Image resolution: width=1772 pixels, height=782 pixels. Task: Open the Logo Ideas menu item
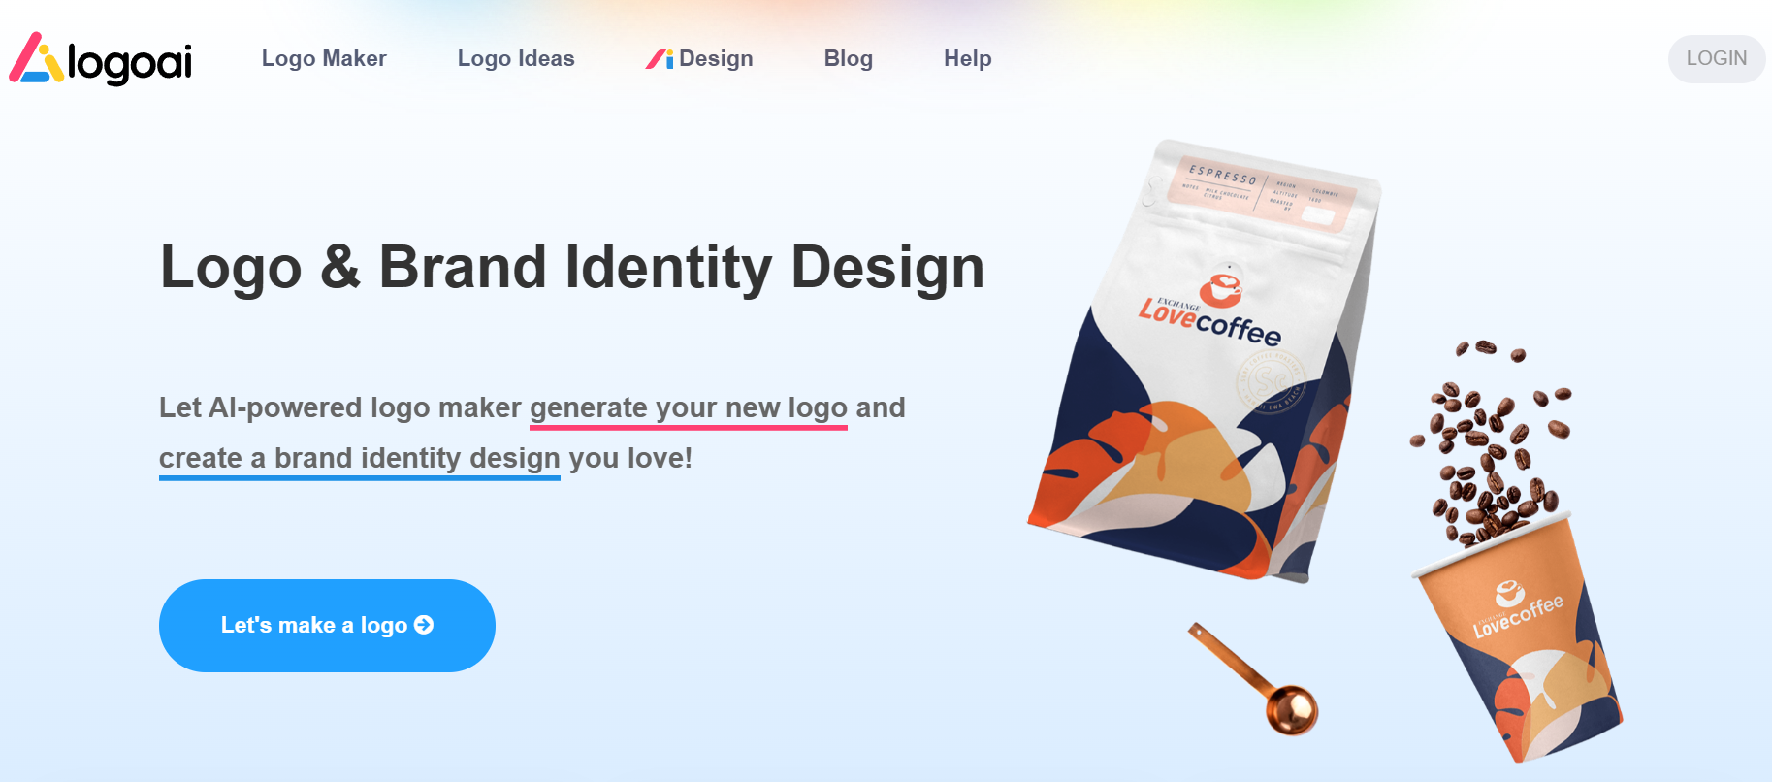click(516, 58)
